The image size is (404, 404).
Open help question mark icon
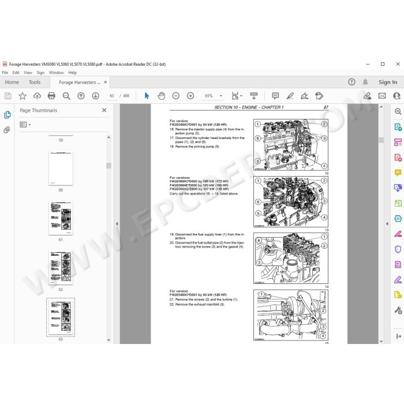[x=351, y=82]
